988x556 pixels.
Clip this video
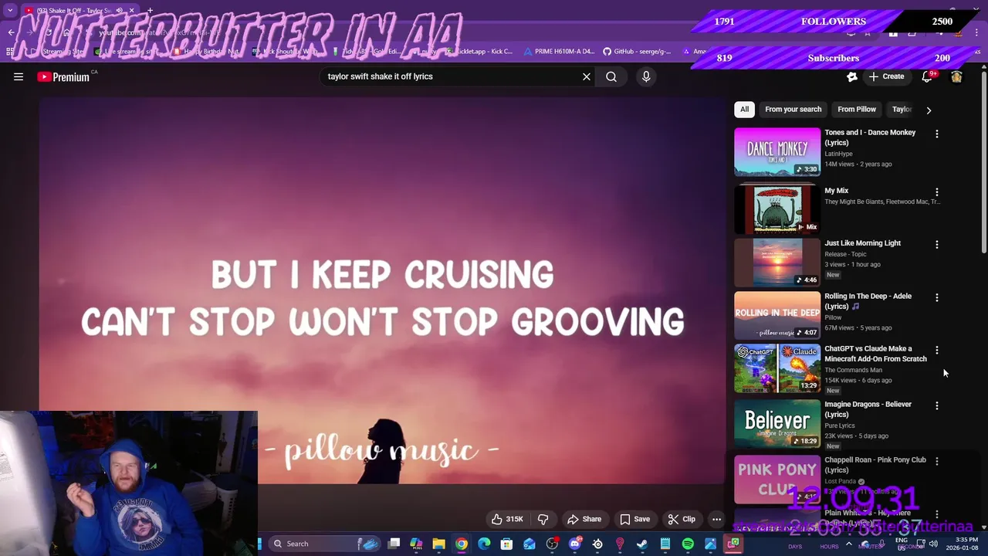click(x=682, y=519)
